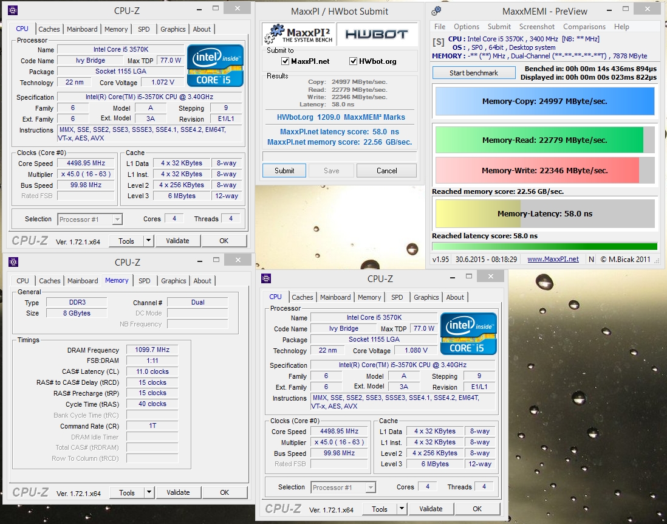The height and width of the screenshot is (524, 667).
Task: Click OK in bottom-right CPU-Z window
Action: [477, 509]
